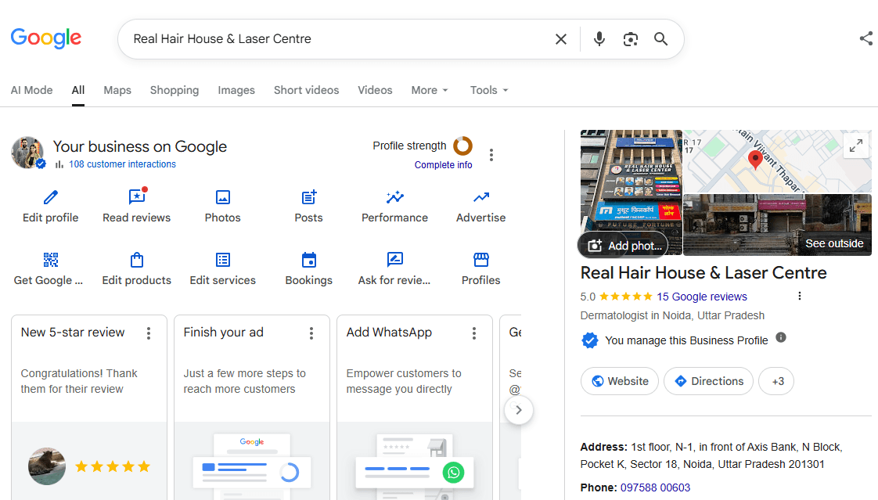Open Get Google QR code icon
The height and width of the screenshot is (500, 878).
(50, 260)
